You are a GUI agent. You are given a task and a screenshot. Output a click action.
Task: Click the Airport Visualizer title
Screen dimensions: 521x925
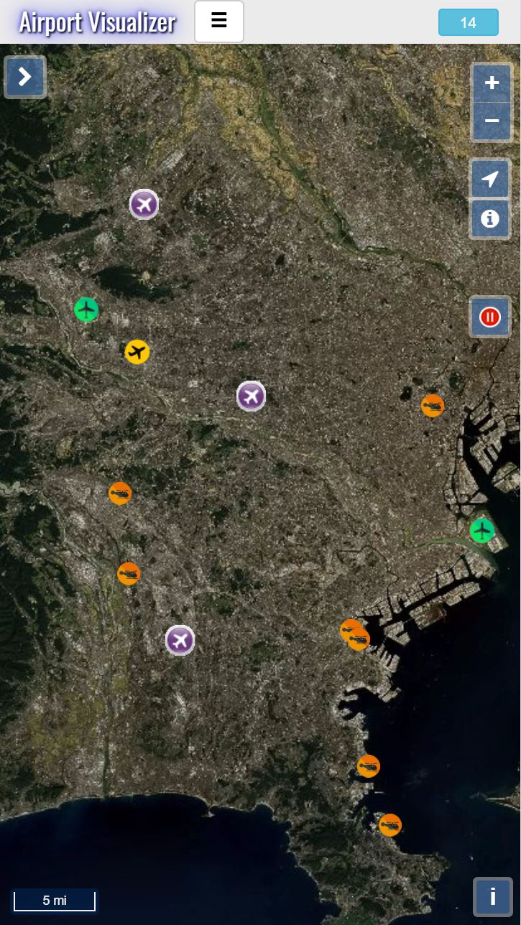click(x=97, y=22)
